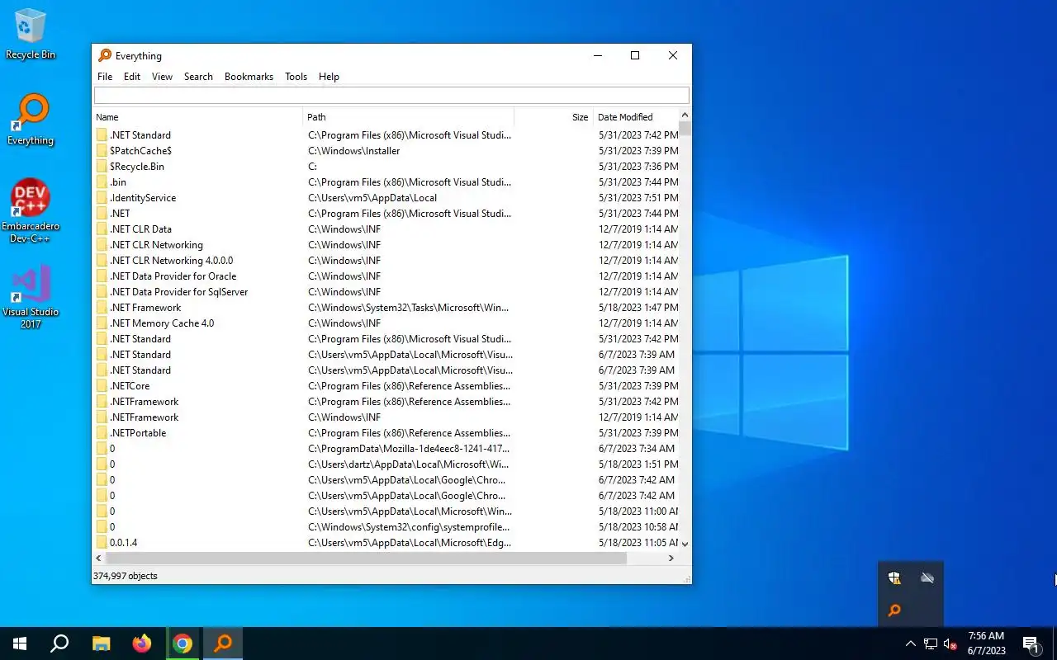The width and height of the screenshot is (1057, 660).
Task: Select the Embarcadero Dev-C++ desktop icon
Action: 31,210
